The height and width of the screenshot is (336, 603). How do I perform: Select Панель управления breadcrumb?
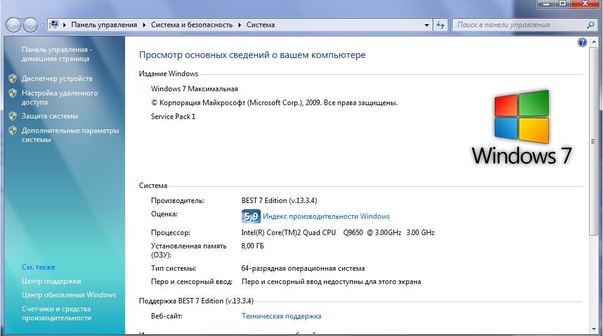(x=104, y=25)
